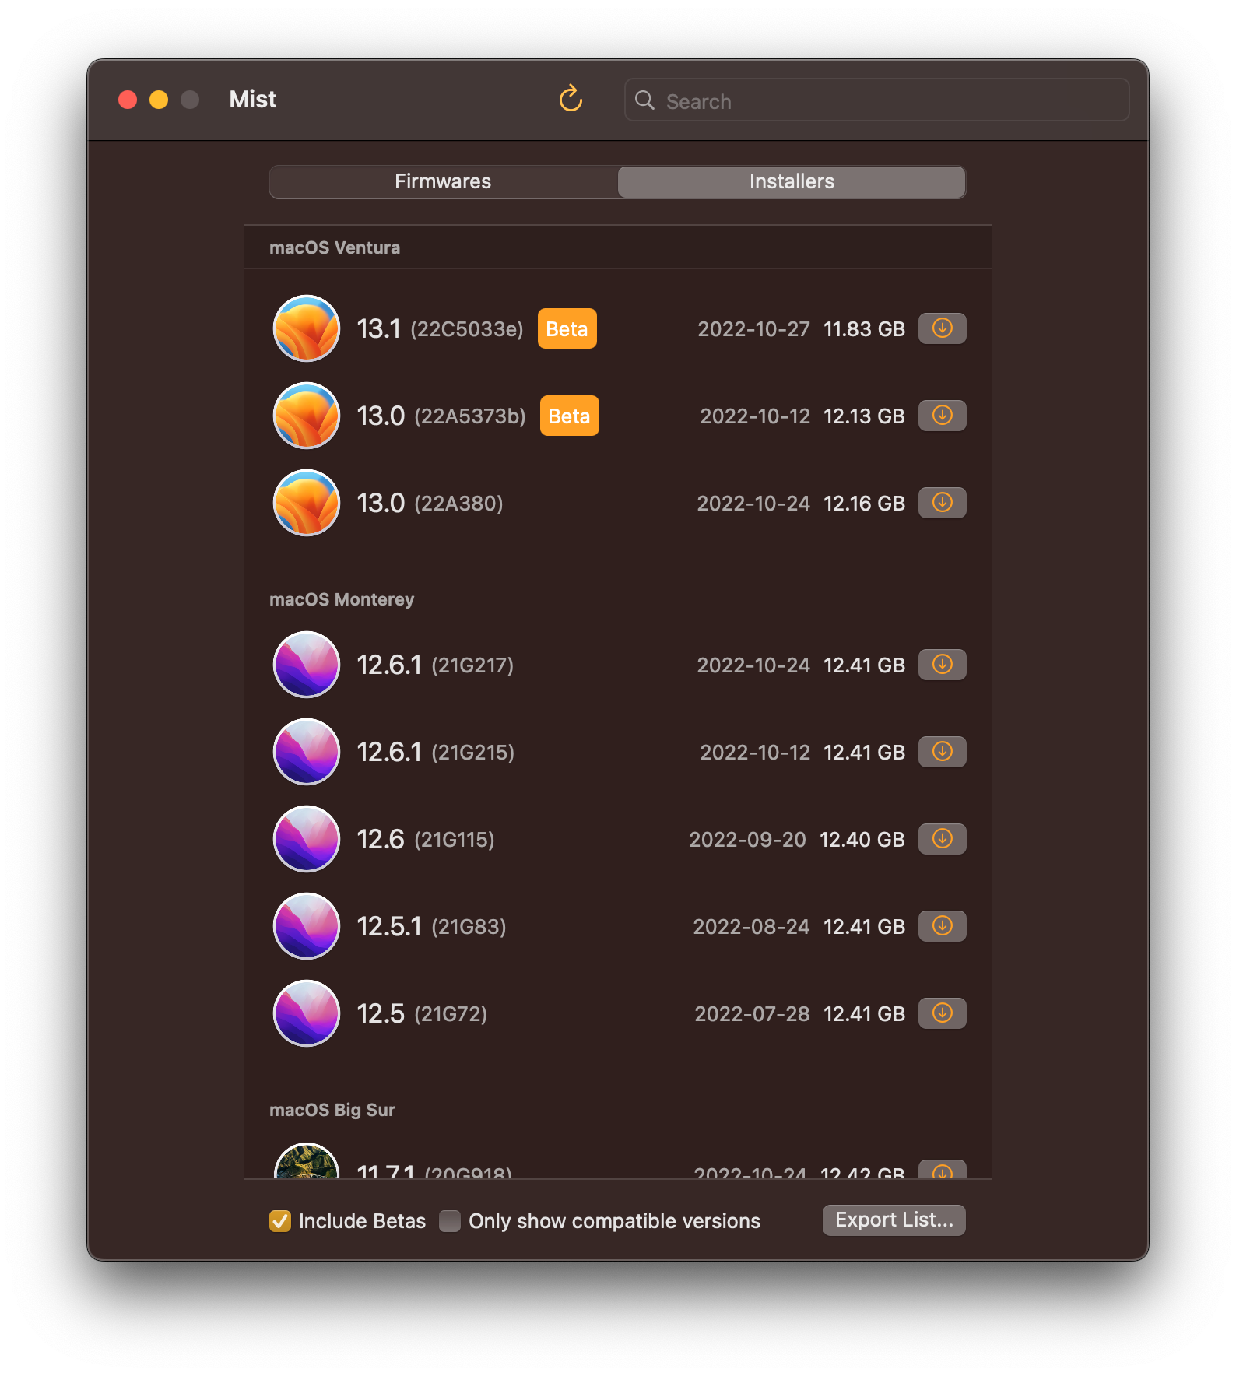Switch to the Firmwares tab
This screenshot has height=1376, width=1236.
(x=443, y=181)
